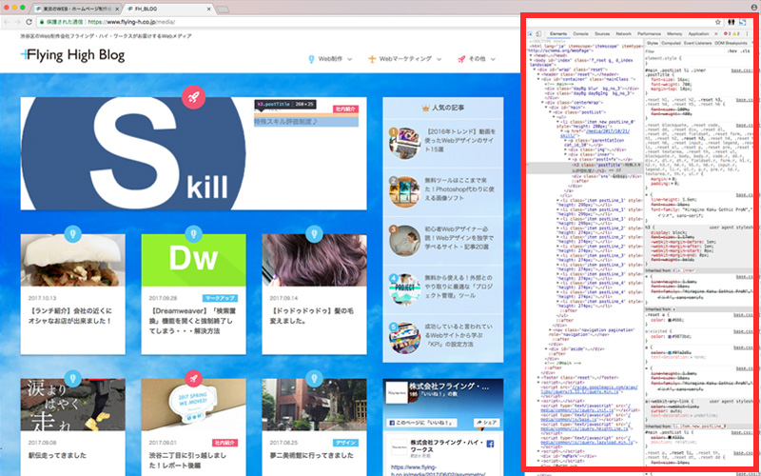Screen dimensions: 761x476
Task: Click the このページに「いいね！」 Facebook button
Action: (422, 423)
